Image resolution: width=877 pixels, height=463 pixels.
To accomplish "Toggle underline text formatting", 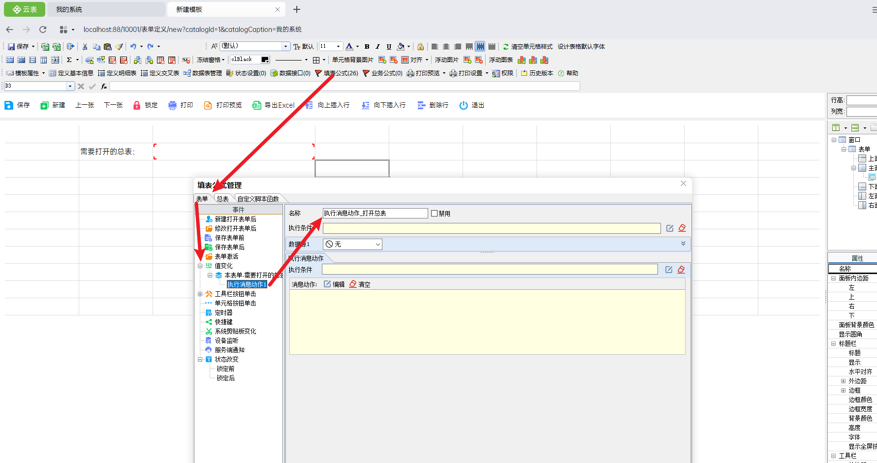I will pos(389,47).
